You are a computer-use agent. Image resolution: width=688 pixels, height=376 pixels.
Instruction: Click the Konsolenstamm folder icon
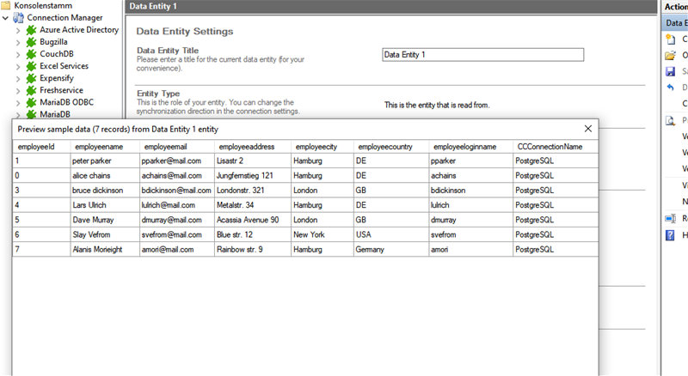click(x=7, y=5)
